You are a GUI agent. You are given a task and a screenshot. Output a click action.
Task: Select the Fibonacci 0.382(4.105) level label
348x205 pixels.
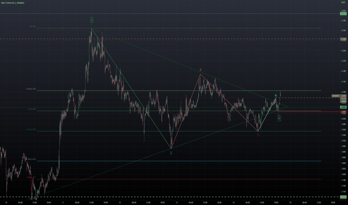(31, 89)
